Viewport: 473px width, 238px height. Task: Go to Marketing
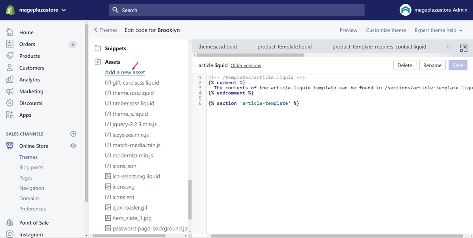[31, 91]
